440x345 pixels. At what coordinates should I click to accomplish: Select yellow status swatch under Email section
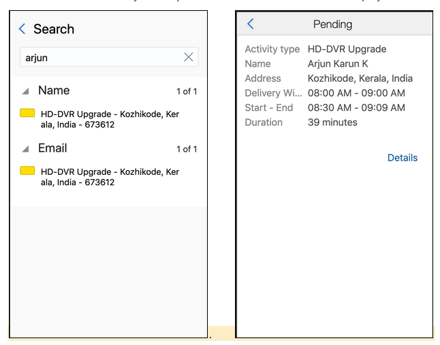27,170
